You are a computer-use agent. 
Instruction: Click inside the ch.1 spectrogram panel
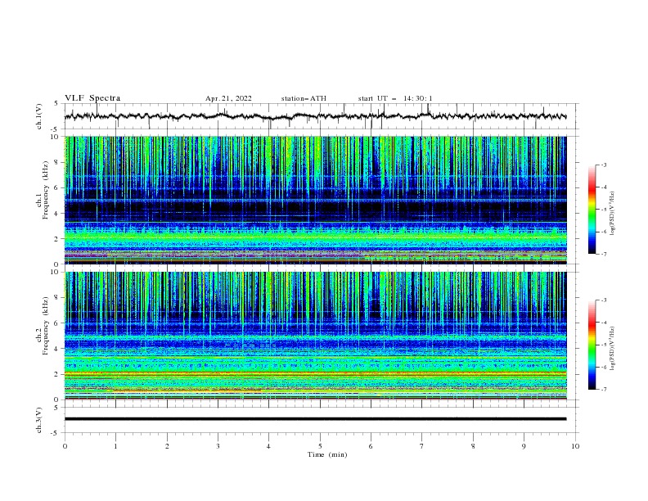click(315, 200)
